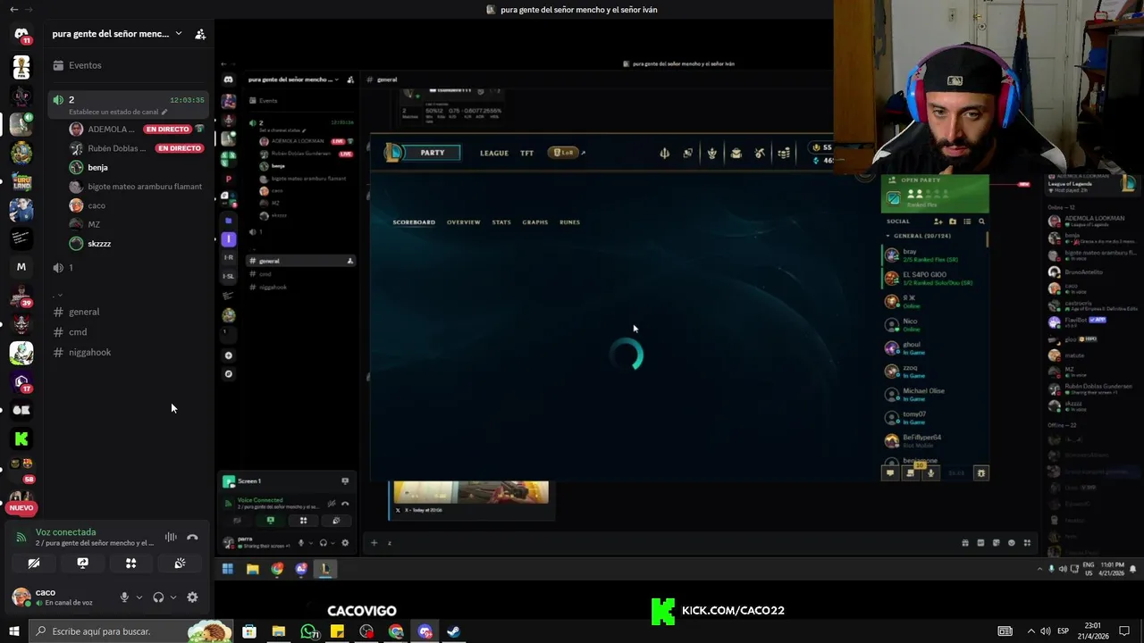Select bigote mateo aramburu in voice list

click(x=145, y=187)
